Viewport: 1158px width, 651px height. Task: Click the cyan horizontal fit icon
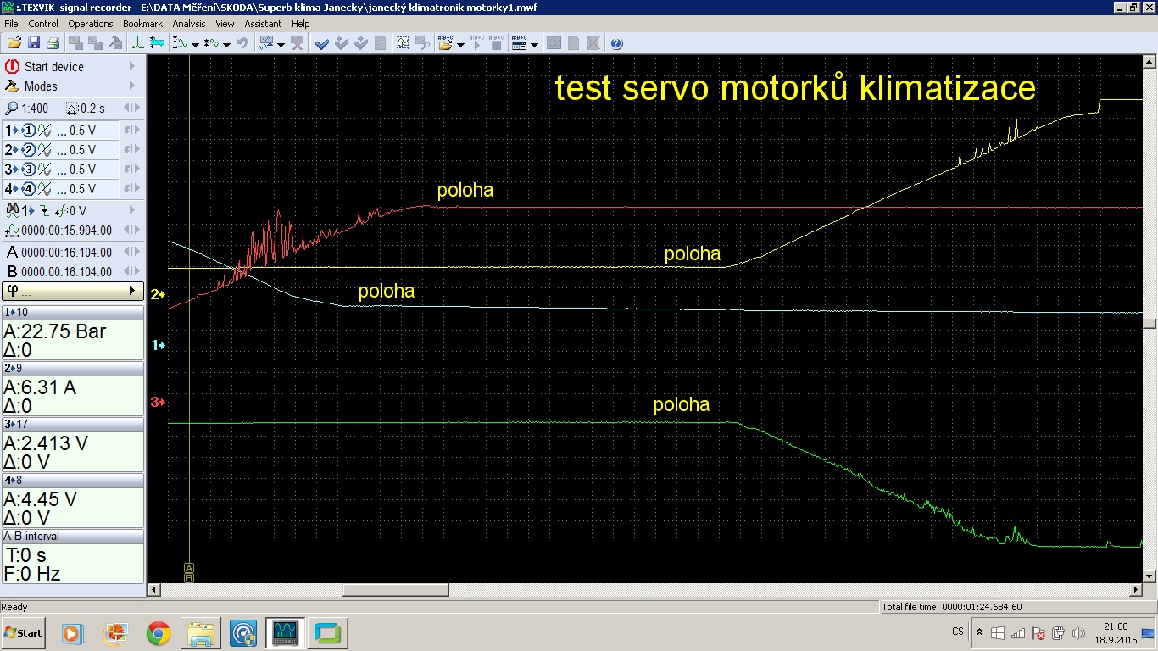click(x=158, y=43)
